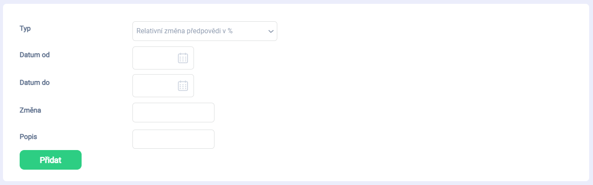Show the date picker for start date
Screen dimensions: 593x185
(x=183, y=58)
